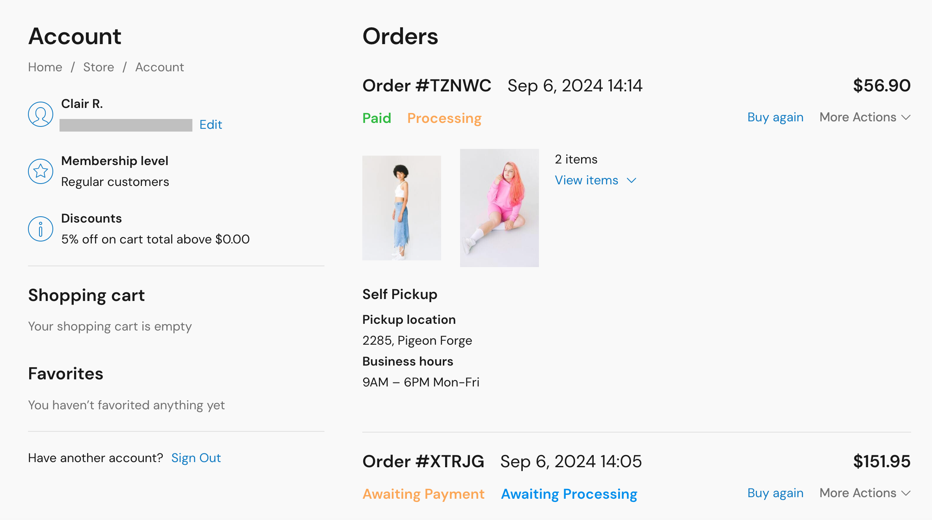
Task: Buy again order #TZNWC
Action: point(775,117)
